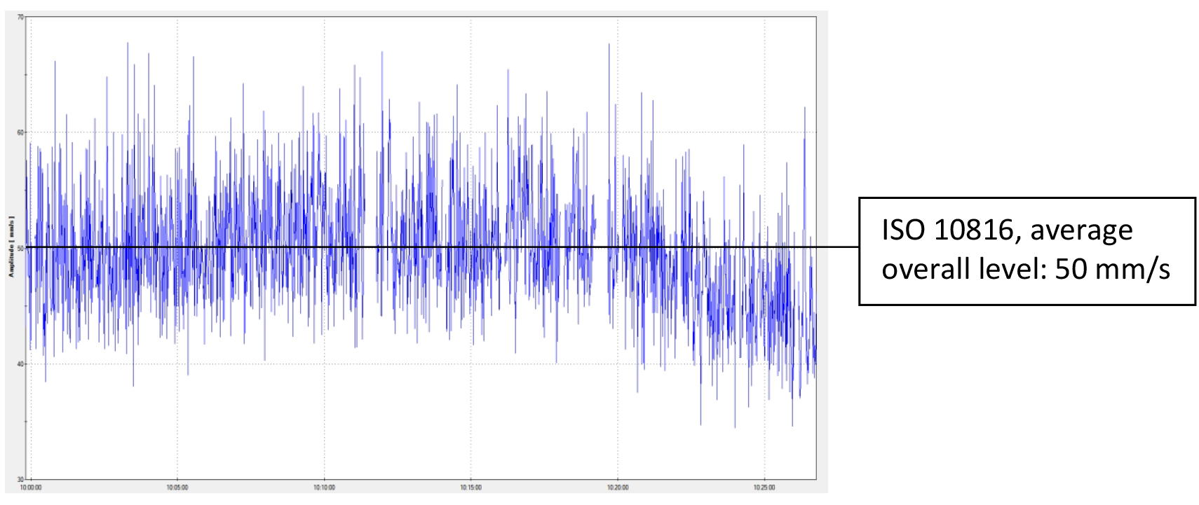This screenshot has width=1199, height=505.
Task: Select the 10:10:00 time axis label
Action: [324, 487]
